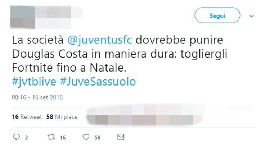Click the tweet text mentioning Douglas Costa
This screenshot has height=147, width=265.
[120, 54]
